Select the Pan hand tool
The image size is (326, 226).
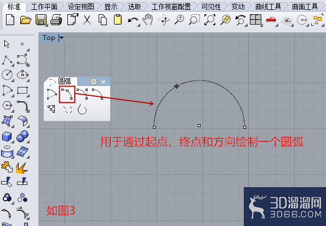[148, 20]
